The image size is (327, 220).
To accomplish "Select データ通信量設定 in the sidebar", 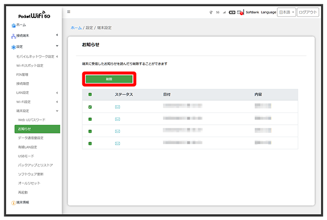I will click(33, 139).
